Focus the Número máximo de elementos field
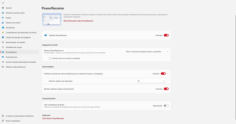Screen dimensions: 236x124 coord(151,81)
